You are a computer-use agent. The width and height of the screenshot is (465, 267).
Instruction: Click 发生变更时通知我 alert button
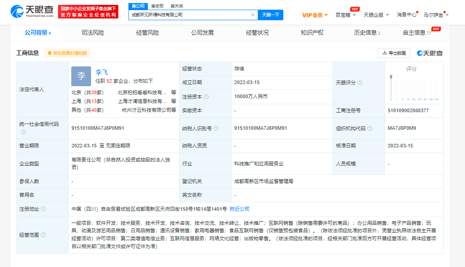tap(67, 53)
